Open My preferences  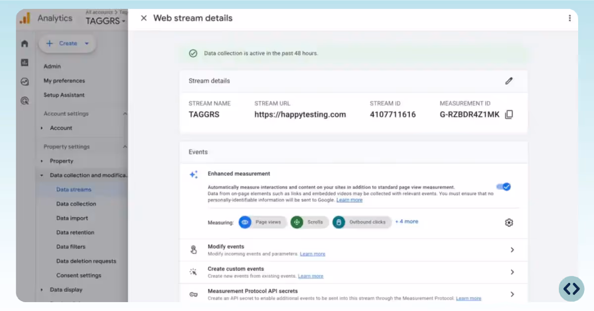[64, 80]
